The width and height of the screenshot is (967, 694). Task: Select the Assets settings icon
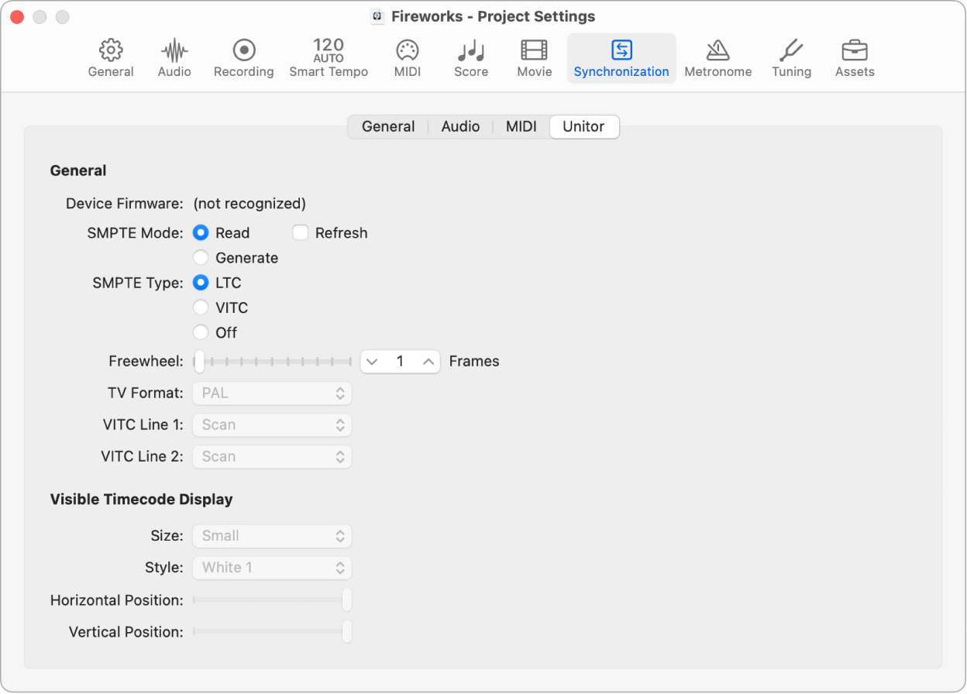pos(854,56)
